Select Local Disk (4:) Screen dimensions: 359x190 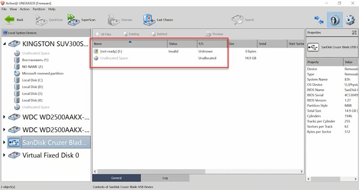(x=32, y=100)
